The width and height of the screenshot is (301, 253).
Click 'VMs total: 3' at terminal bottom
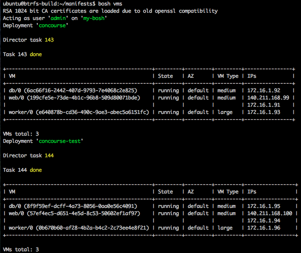coord(21,249)
